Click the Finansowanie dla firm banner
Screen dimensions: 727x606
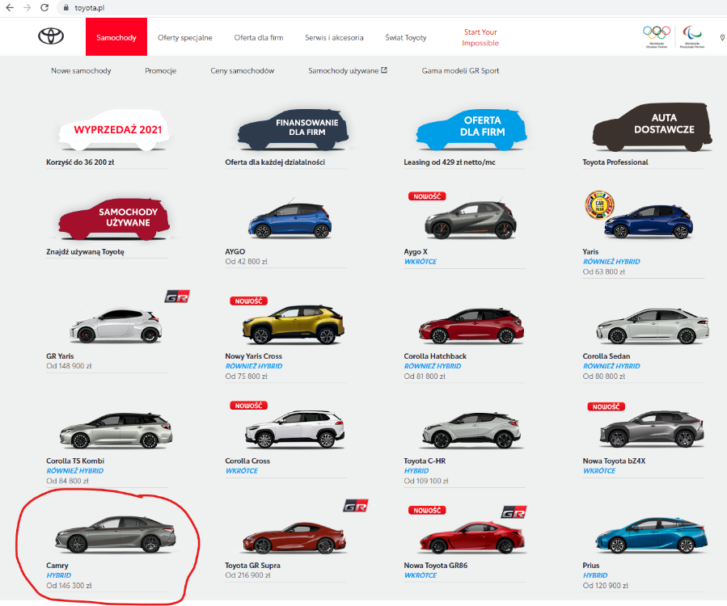tap(293, 129)
